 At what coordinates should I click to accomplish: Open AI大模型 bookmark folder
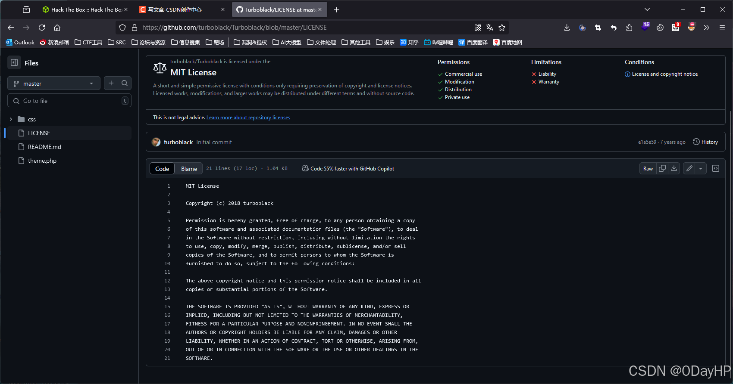287,42
